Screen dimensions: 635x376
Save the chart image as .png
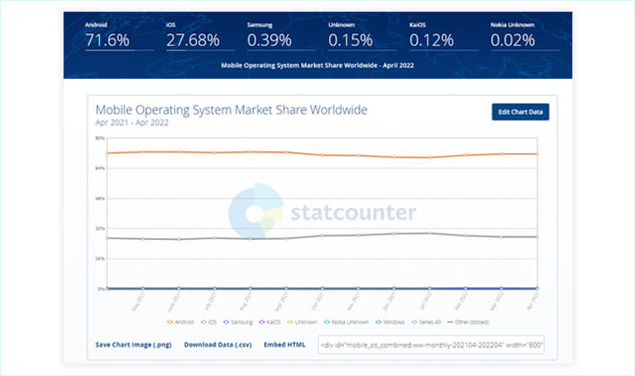133,345
